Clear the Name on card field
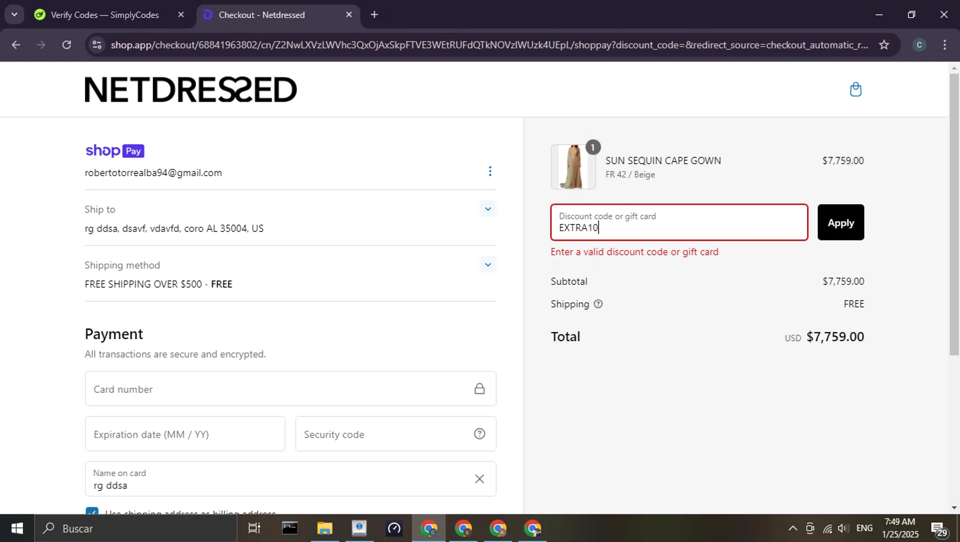The image size is (960, 542). point(479,479)
